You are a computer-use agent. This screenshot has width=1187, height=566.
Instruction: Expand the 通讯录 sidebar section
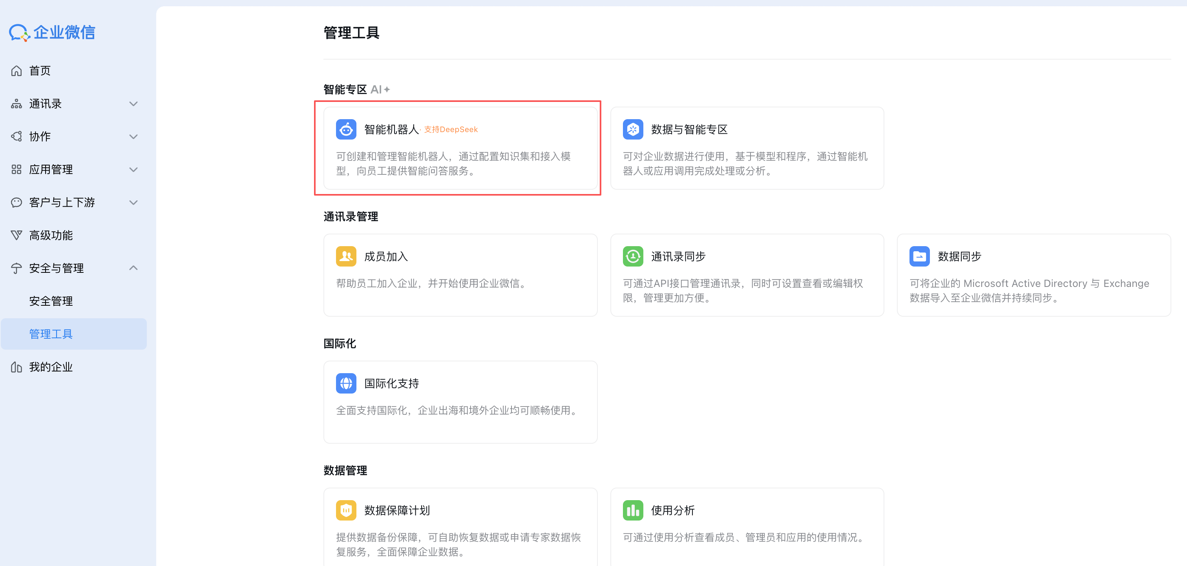(133, 103)
